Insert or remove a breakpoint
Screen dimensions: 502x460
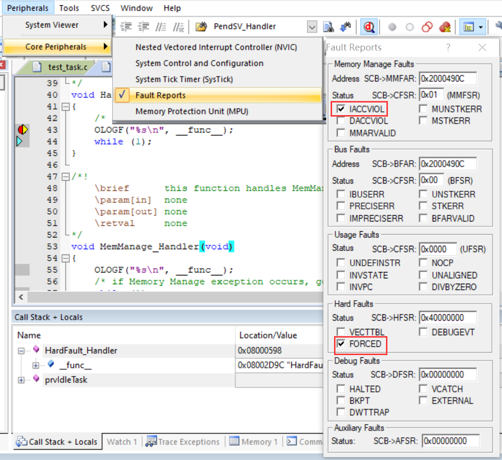pyautogui.click(x=392, y=26)
